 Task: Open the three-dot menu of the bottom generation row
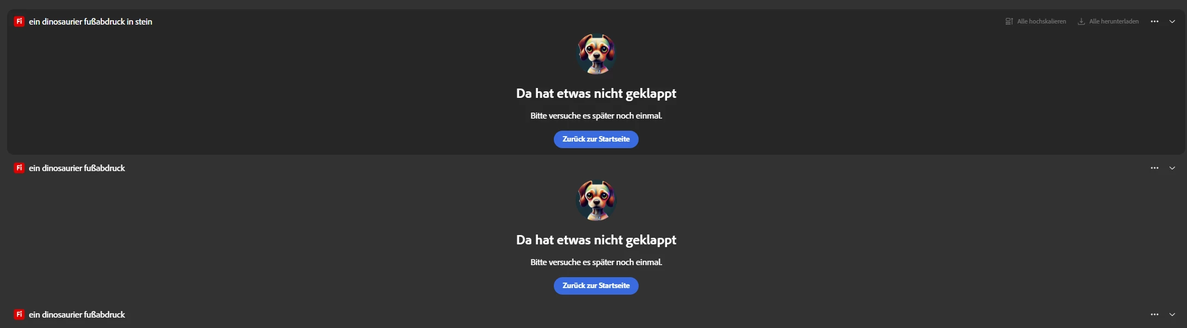tap(1155, 314)
